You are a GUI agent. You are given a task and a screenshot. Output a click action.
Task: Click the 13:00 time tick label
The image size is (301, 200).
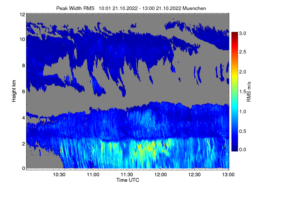(228, 175)
